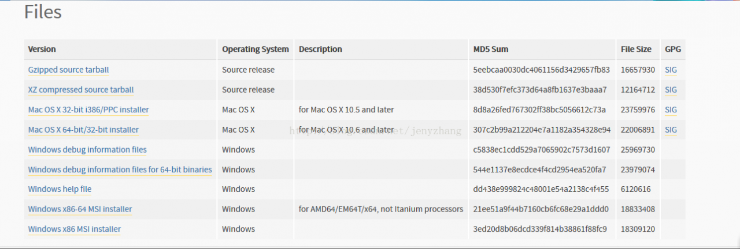Click the Version column header
This screenshot has height=249, width=740.
(x=42, y=50)
